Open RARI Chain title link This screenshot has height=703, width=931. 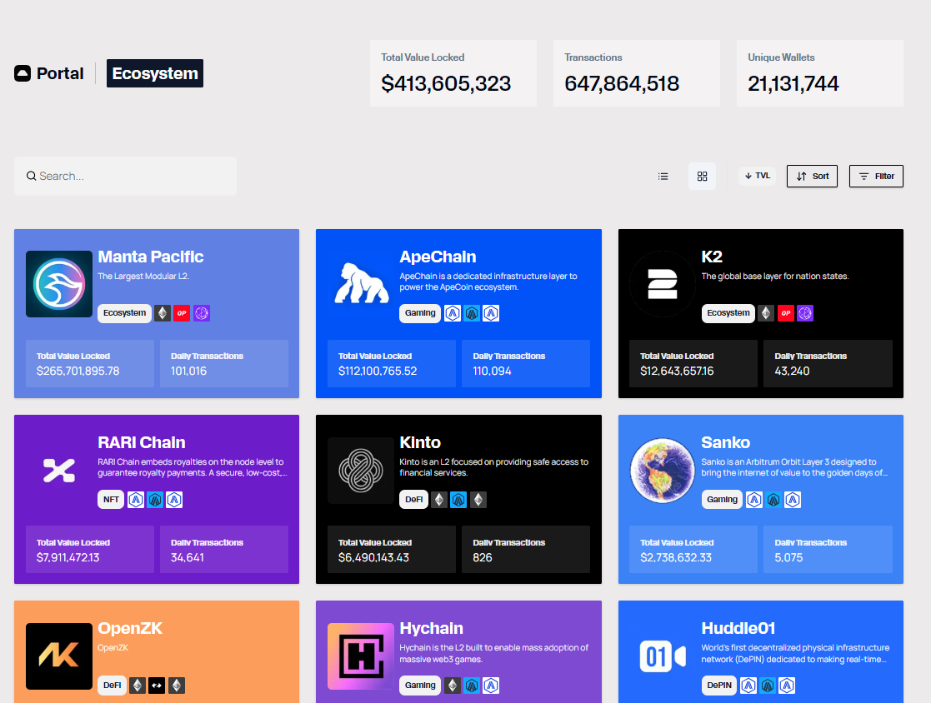(142, 442)
